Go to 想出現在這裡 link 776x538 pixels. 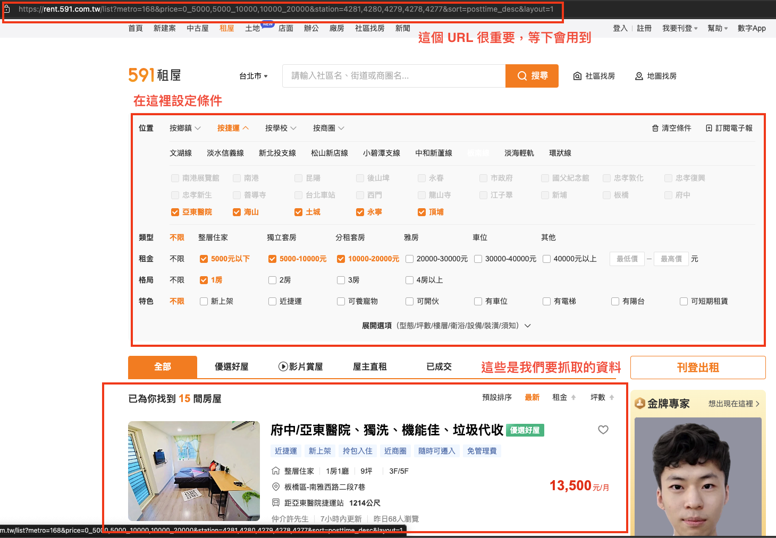(733, 404)
